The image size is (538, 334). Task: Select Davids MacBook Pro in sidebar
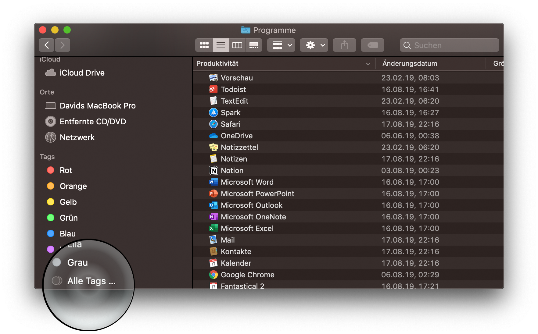tap(91, 106)
